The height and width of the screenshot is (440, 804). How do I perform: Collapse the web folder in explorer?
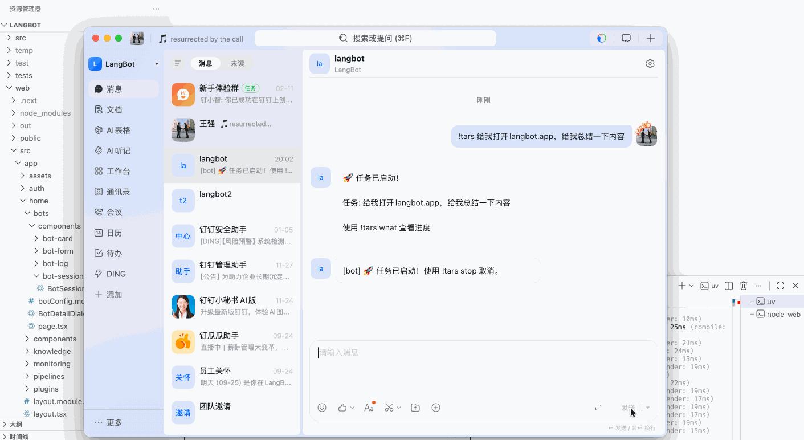(22, 88)
